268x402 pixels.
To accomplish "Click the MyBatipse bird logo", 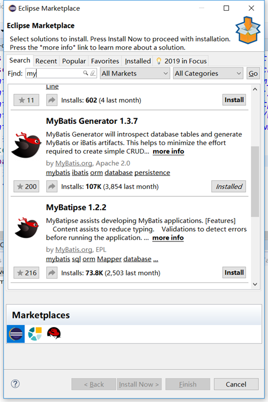I will point(27,228).
